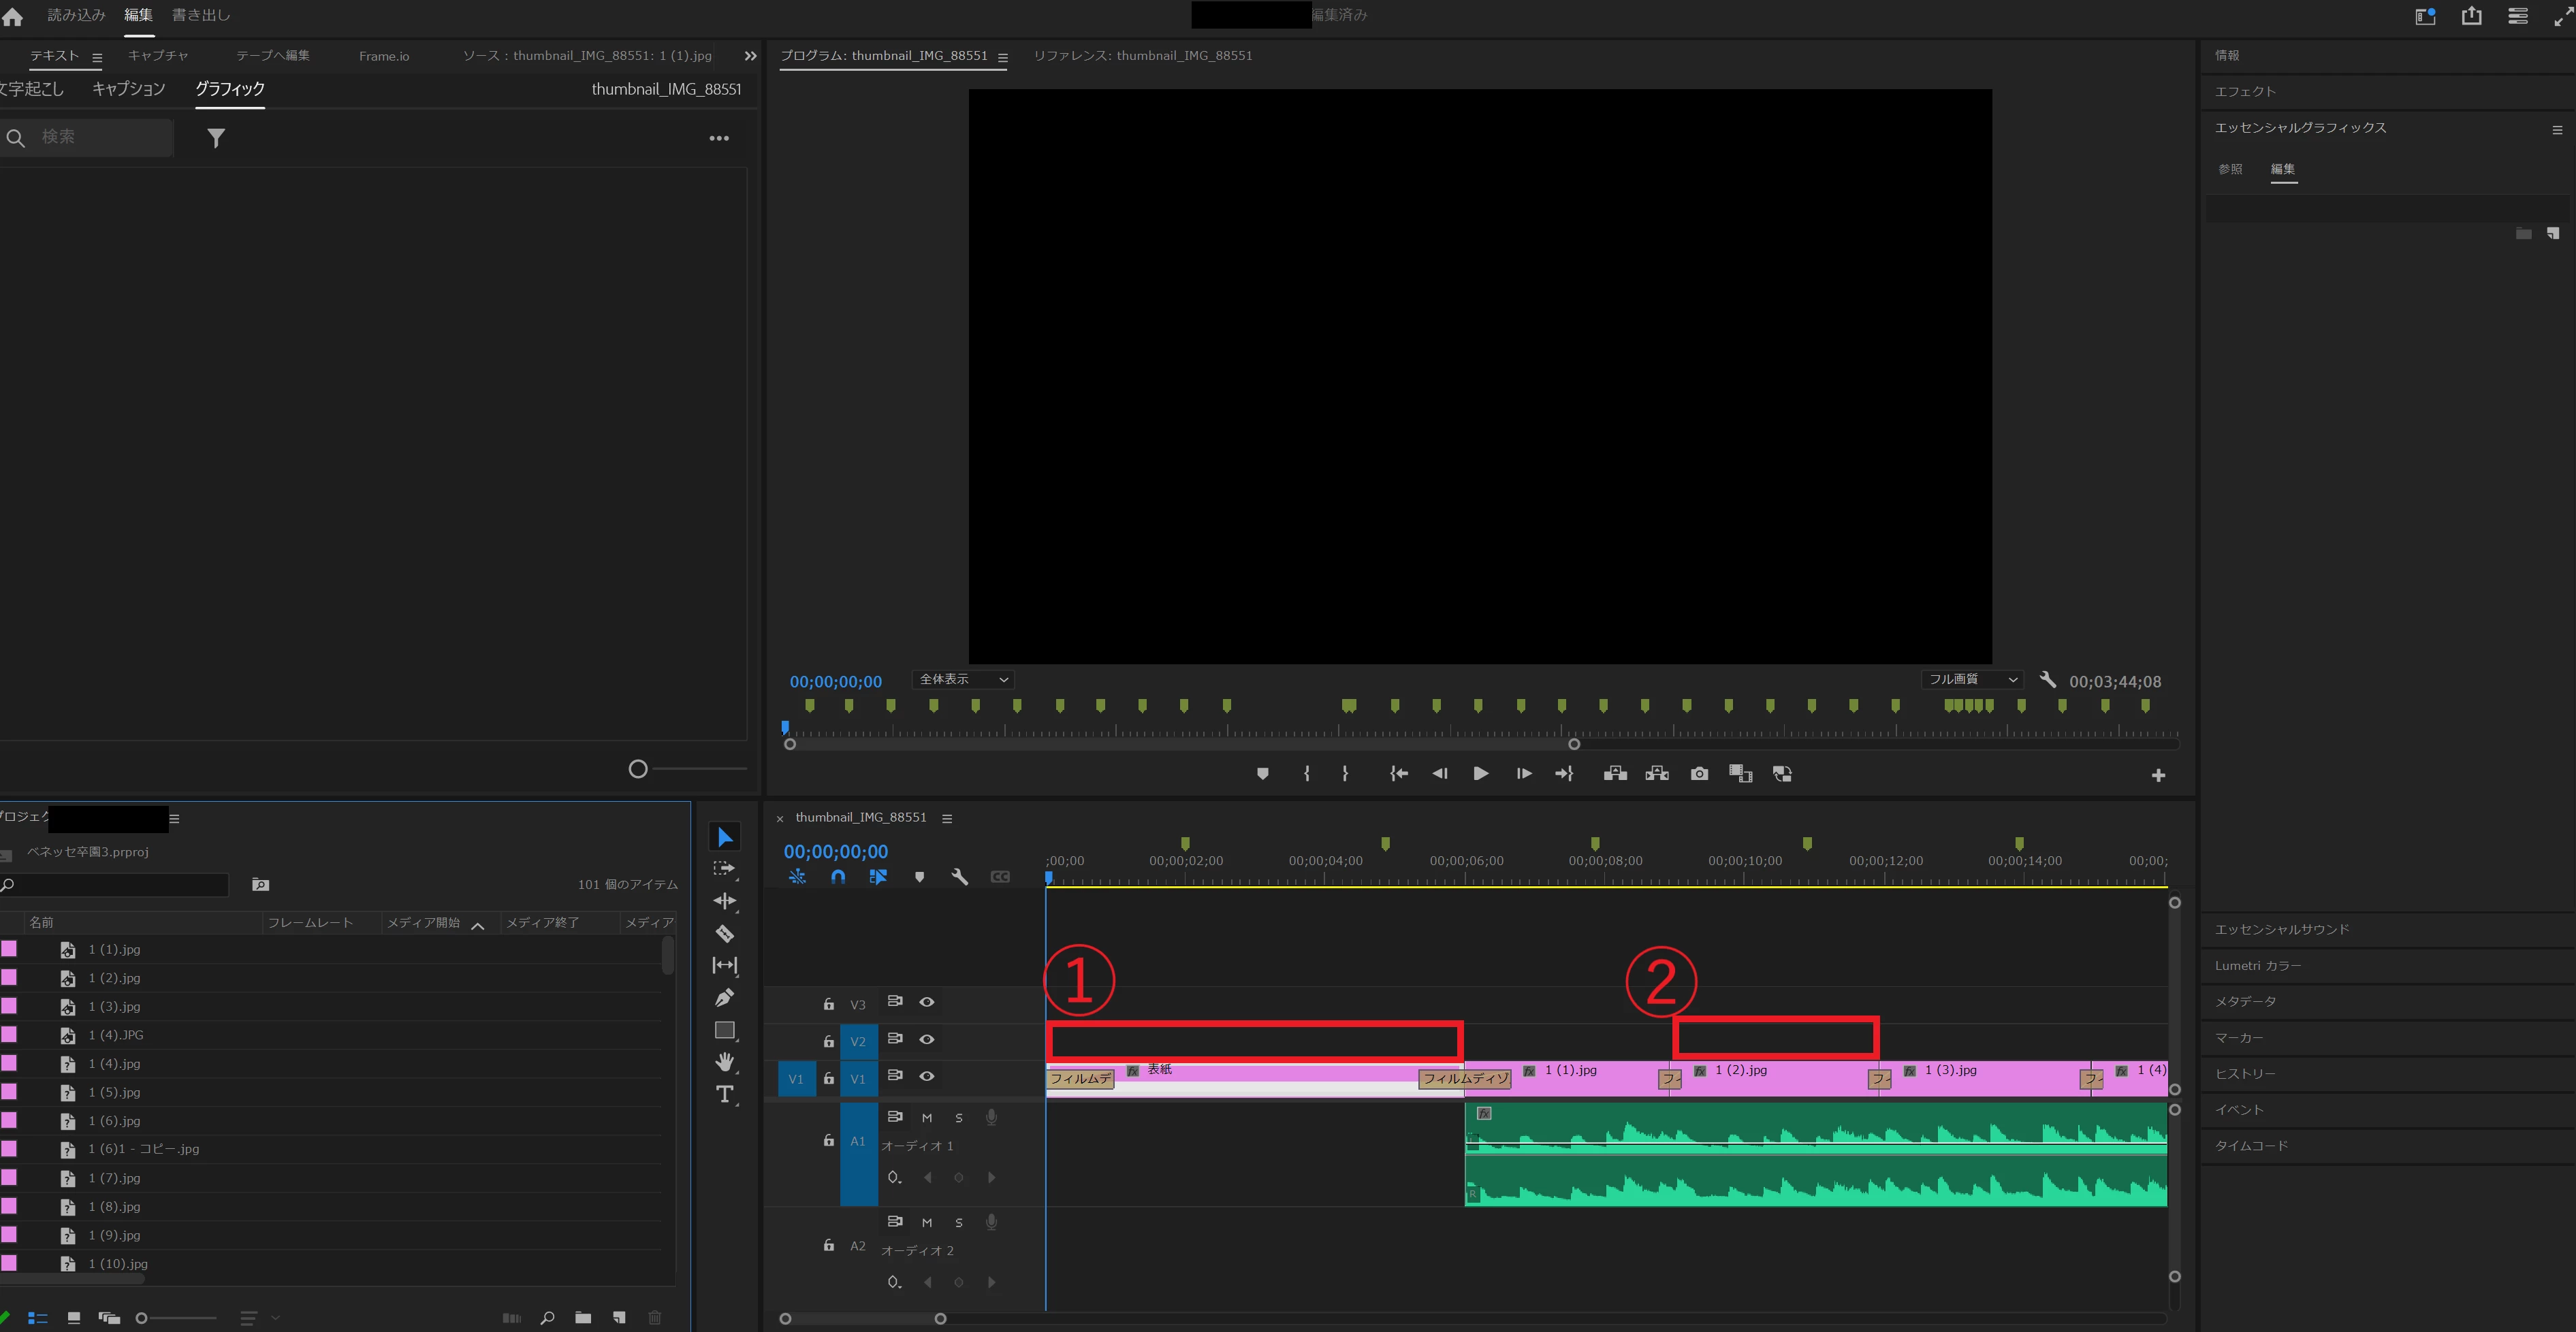This screenshot has width=2576, height=1332.
Task: Select the Ripple Edit tool
Action: 725,901
